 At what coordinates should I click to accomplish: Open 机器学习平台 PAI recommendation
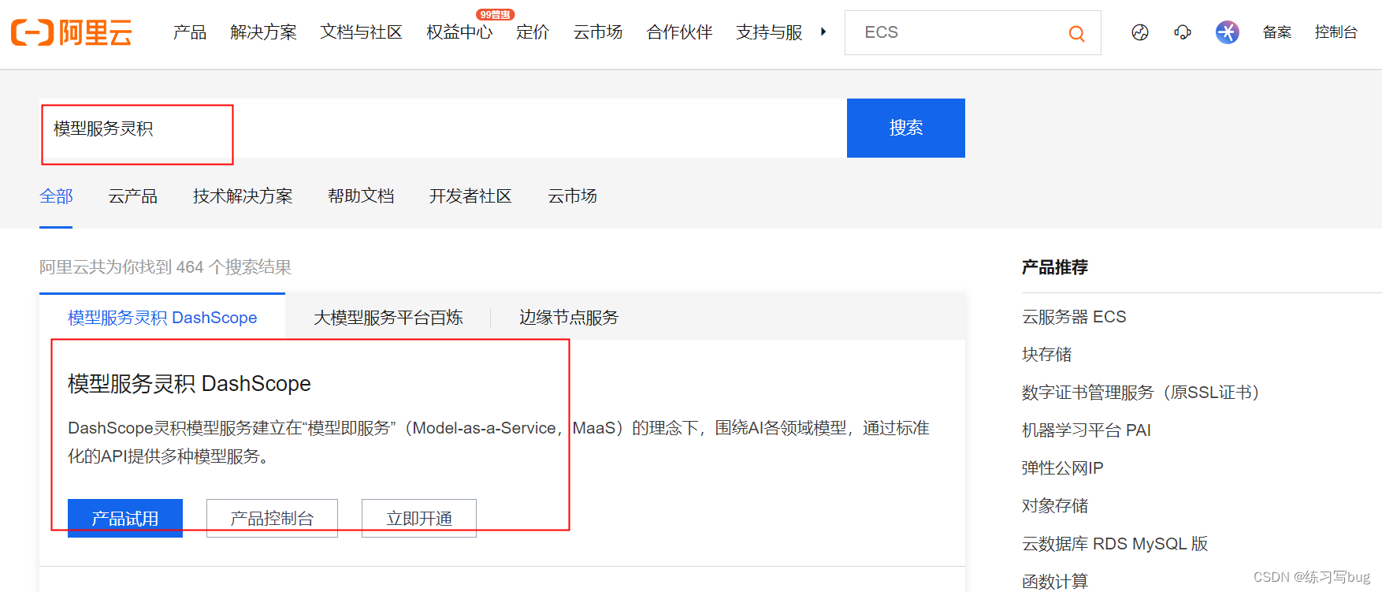pos(1087,430)
